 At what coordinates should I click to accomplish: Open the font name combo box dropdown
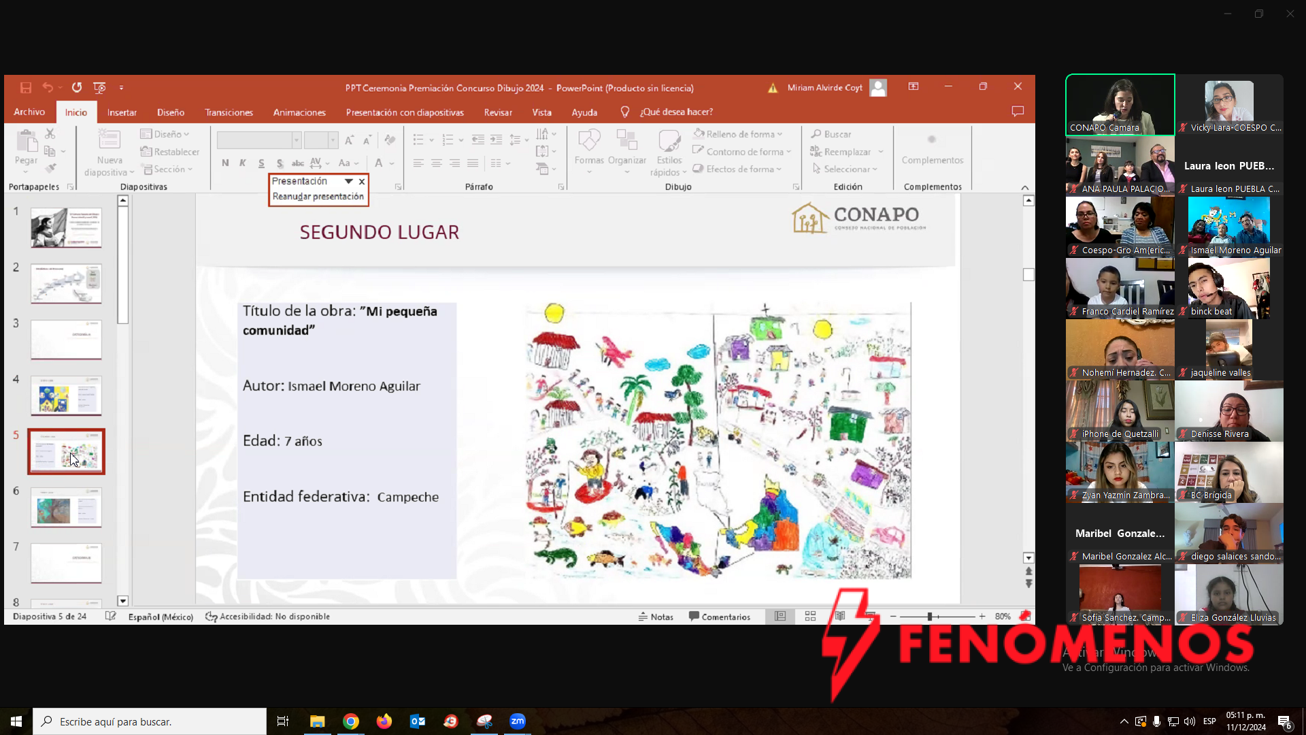point(297,140)
